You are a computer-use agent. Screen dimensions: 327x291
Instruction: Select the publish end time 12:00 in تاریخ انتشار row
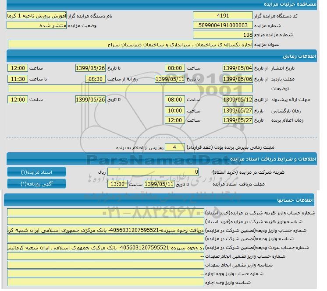18,69
